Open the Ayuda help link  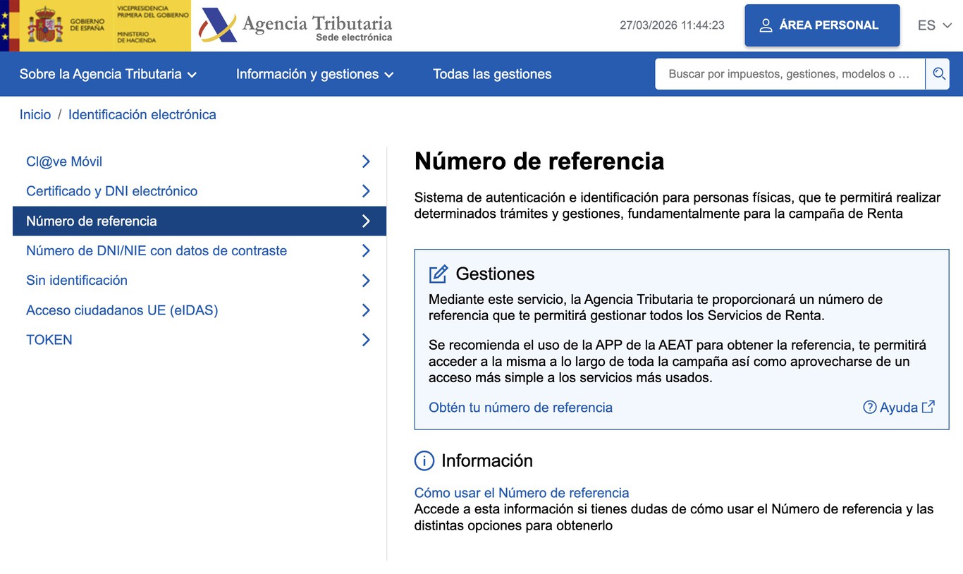(x=899, y=408)
